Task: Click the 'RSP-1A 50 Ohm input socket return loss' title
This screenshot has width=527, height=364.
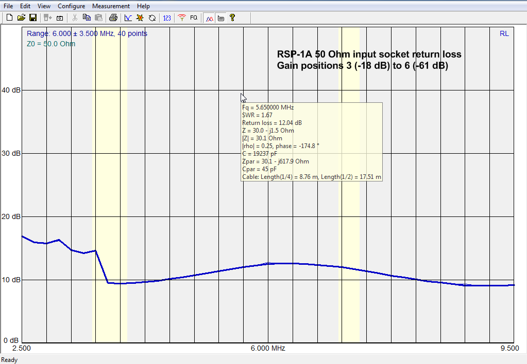Action: [369, 54]
